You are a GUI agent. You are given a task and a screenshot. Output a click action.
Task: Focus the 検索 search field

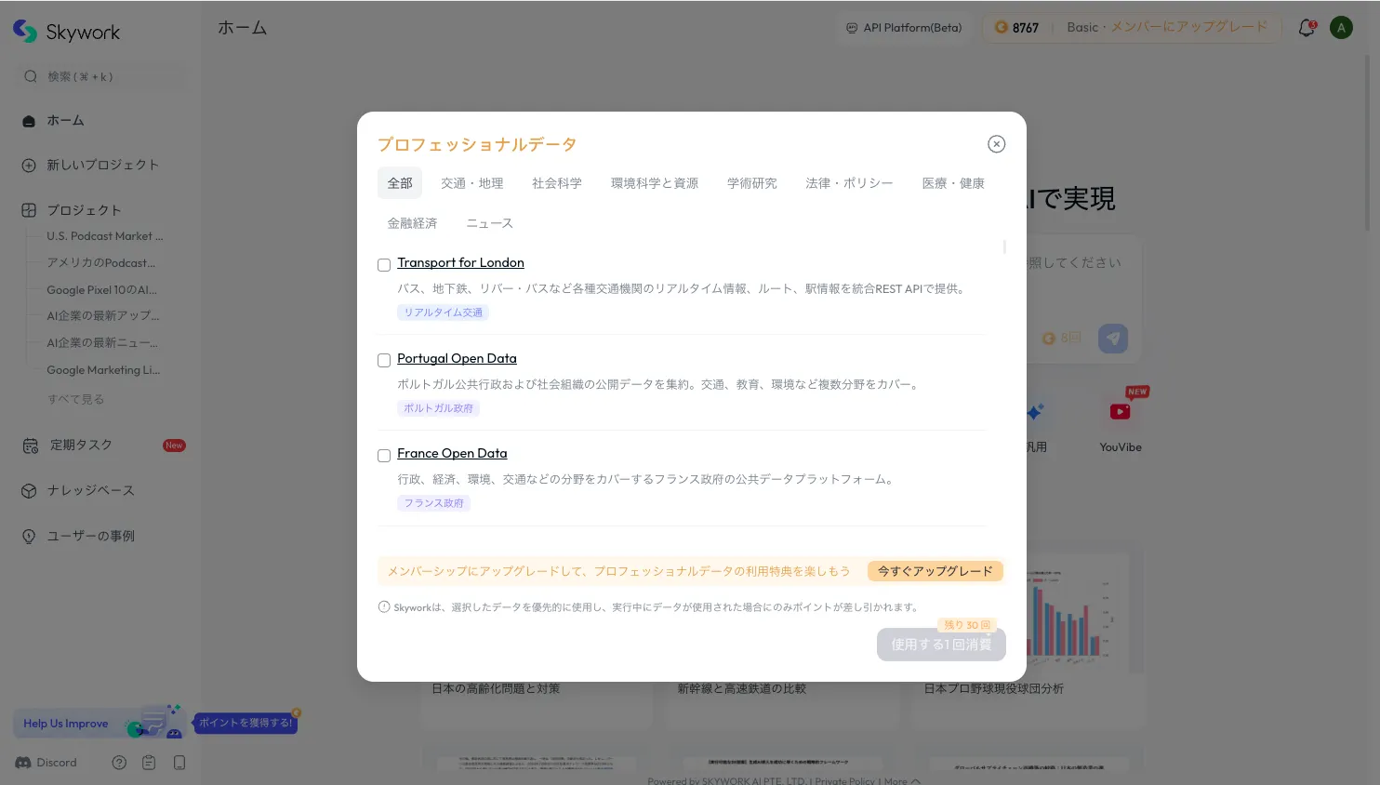coord(100,76)
